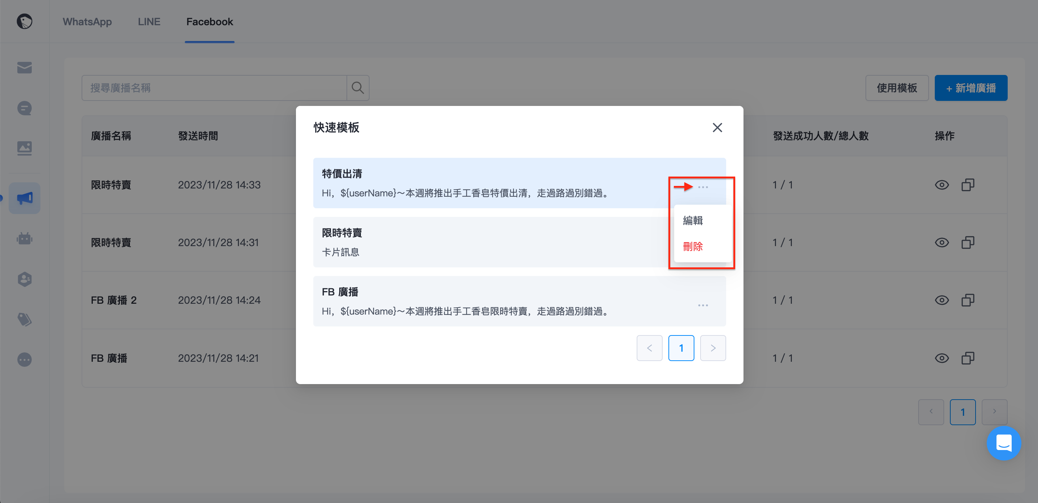Open the contacts person icon in sidebar
Screen dimensions: 1038x503
pyautogui.click(x=24, y=279)
